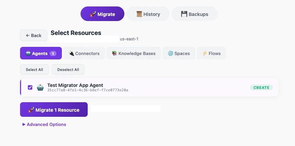Viewport: 295px width, 146px height.
Task: Click the us-east-1 region text
Action: click(x=129, y=39)
